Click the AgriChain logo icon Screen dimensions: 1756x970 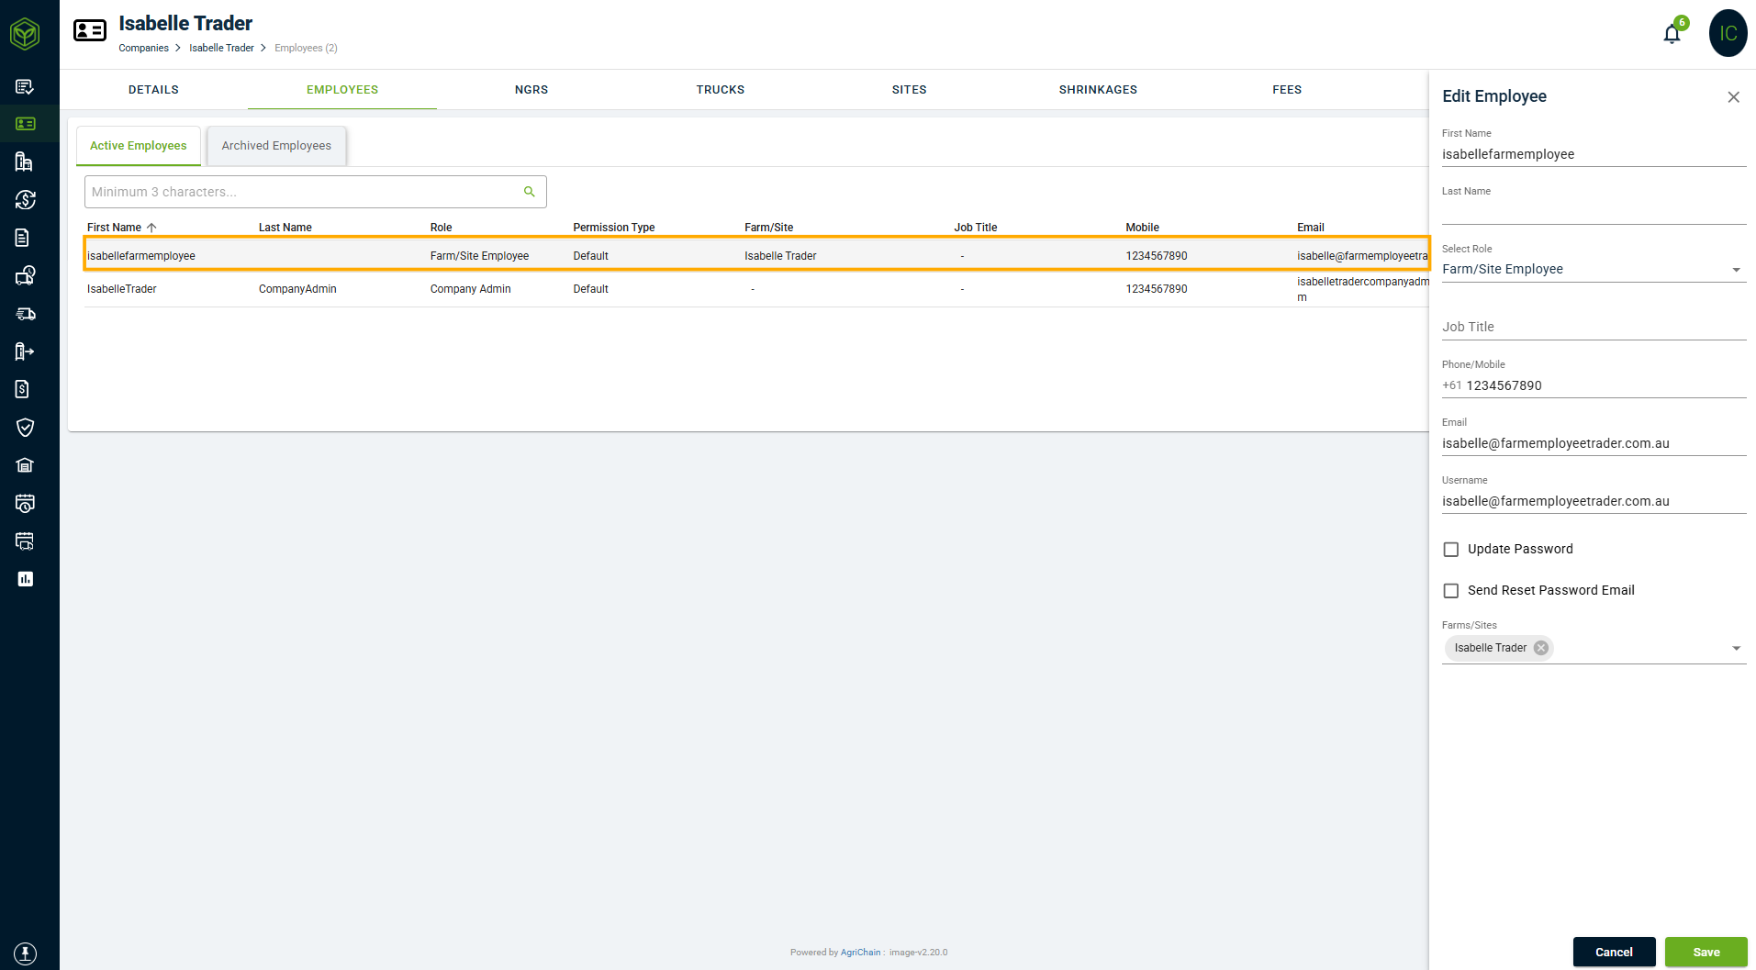25,34
